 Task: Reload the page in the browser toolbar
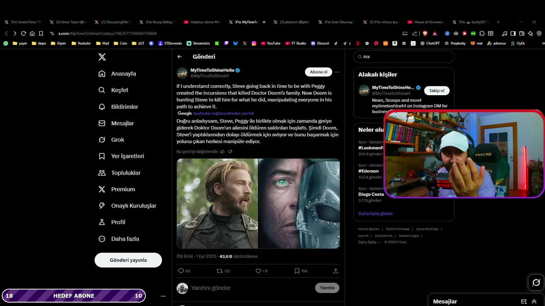[x=23, y=33]
